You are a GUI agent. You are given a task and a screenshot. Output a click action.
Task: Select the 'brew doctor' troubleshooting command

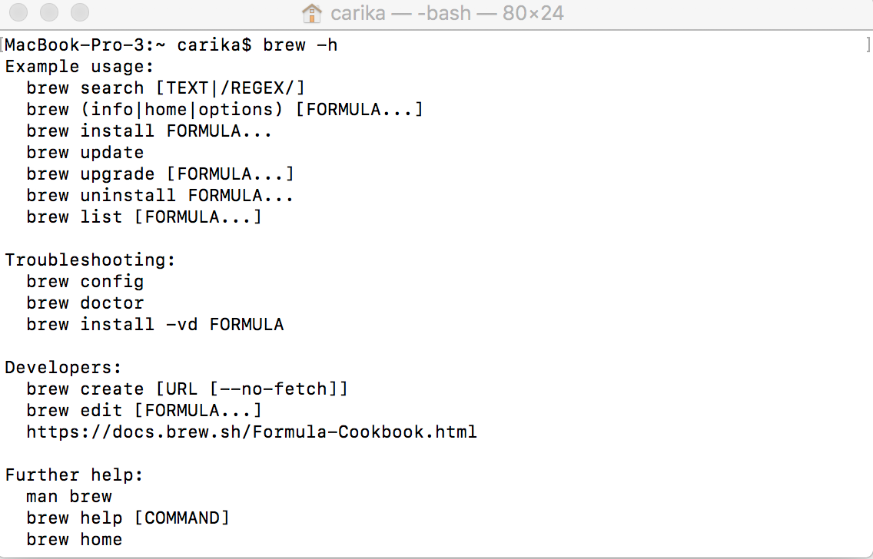(85, 303)
